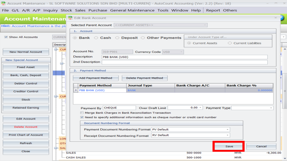
Task: Open the Report menu
Action: [x=213, y=10]
